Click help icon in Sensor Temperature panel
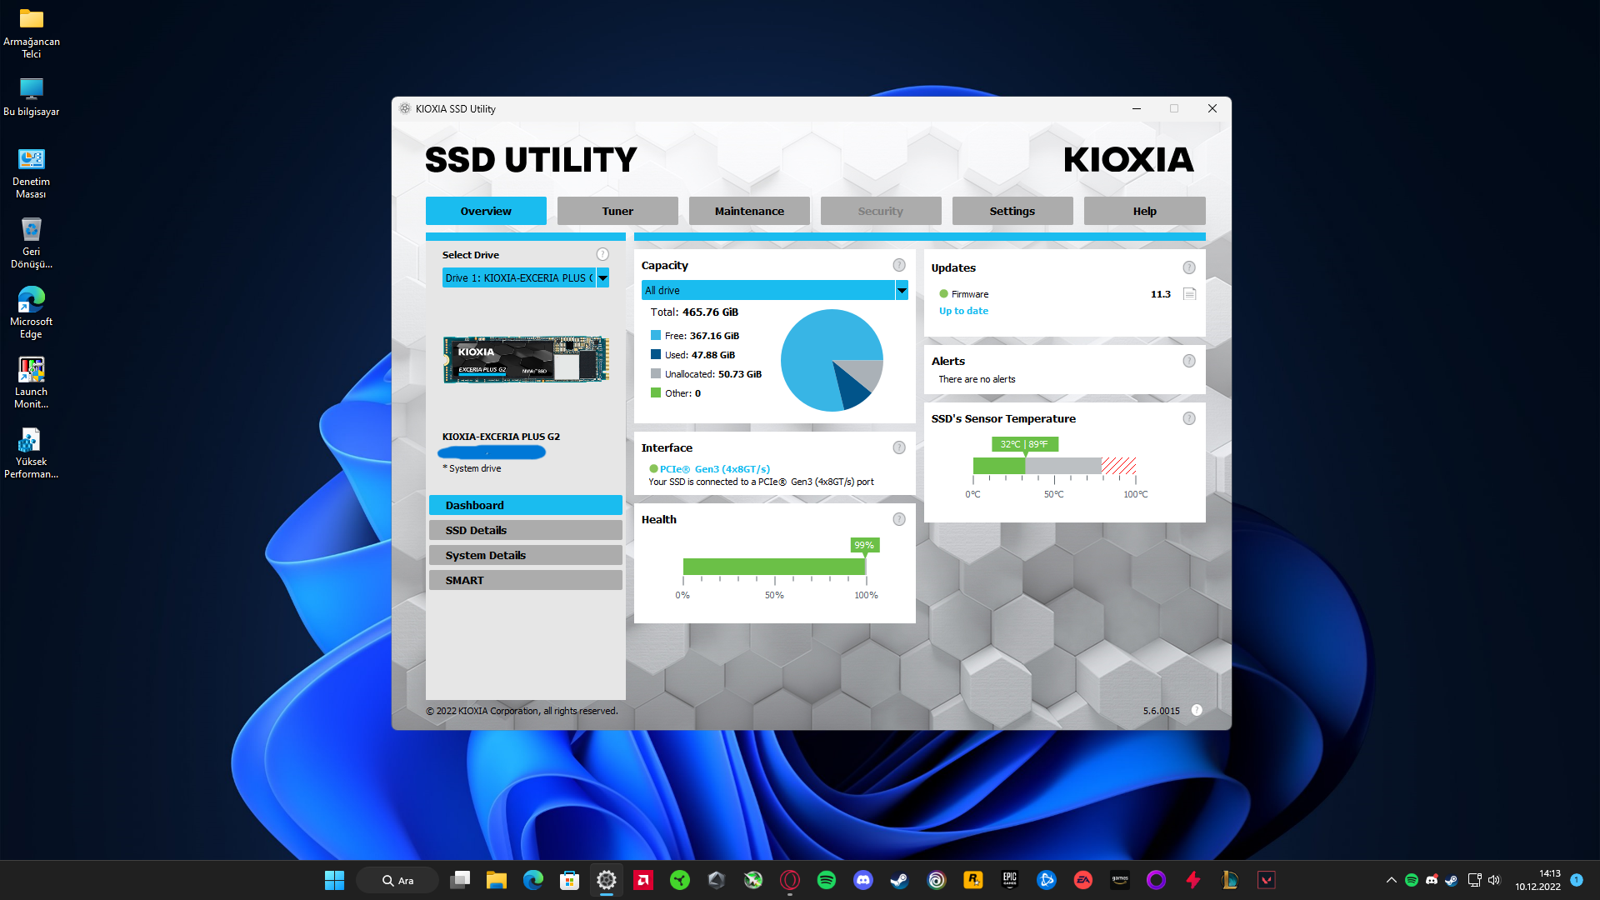Image resolution: width=1600 pixels, height=900 pixels. (x=1189, y=418)
